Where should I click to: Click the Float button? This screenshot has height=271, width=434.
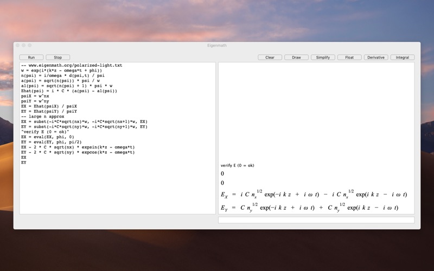coord(349,57)
